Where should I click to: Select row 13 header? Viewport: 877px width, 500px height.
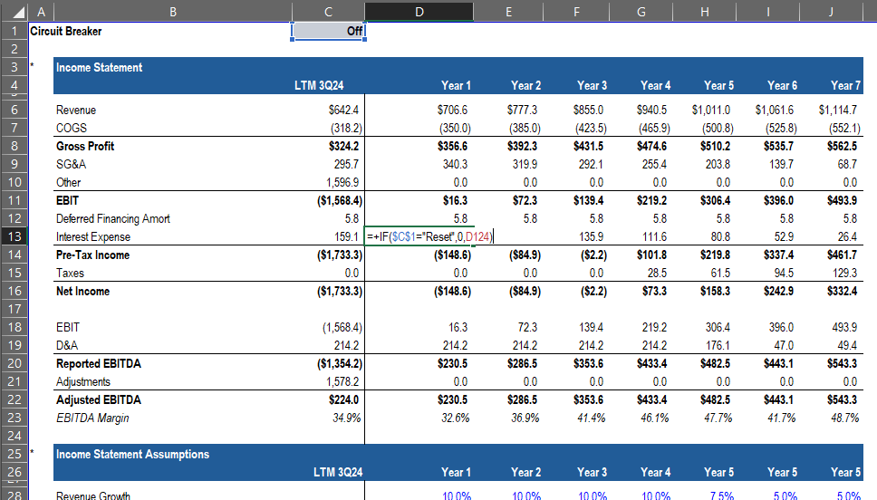tap(14, 237)
